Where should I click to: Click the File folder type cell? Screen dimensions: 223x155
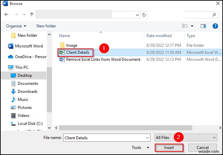[195, 45]
